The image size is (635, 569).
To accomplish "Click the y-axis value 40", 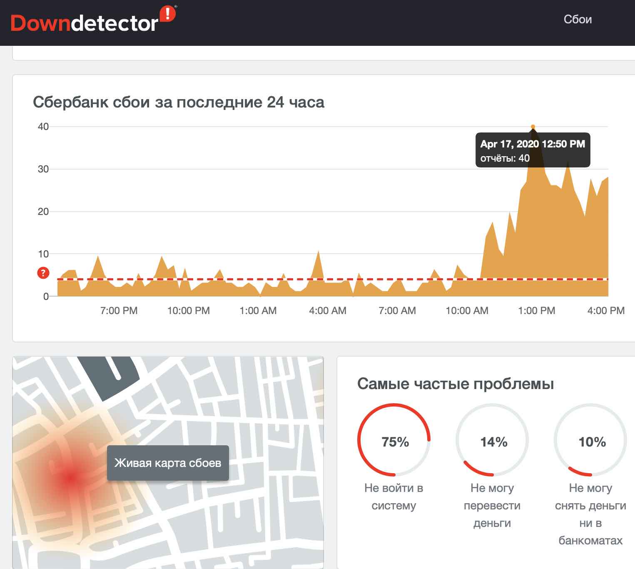I will pos(43,127).
